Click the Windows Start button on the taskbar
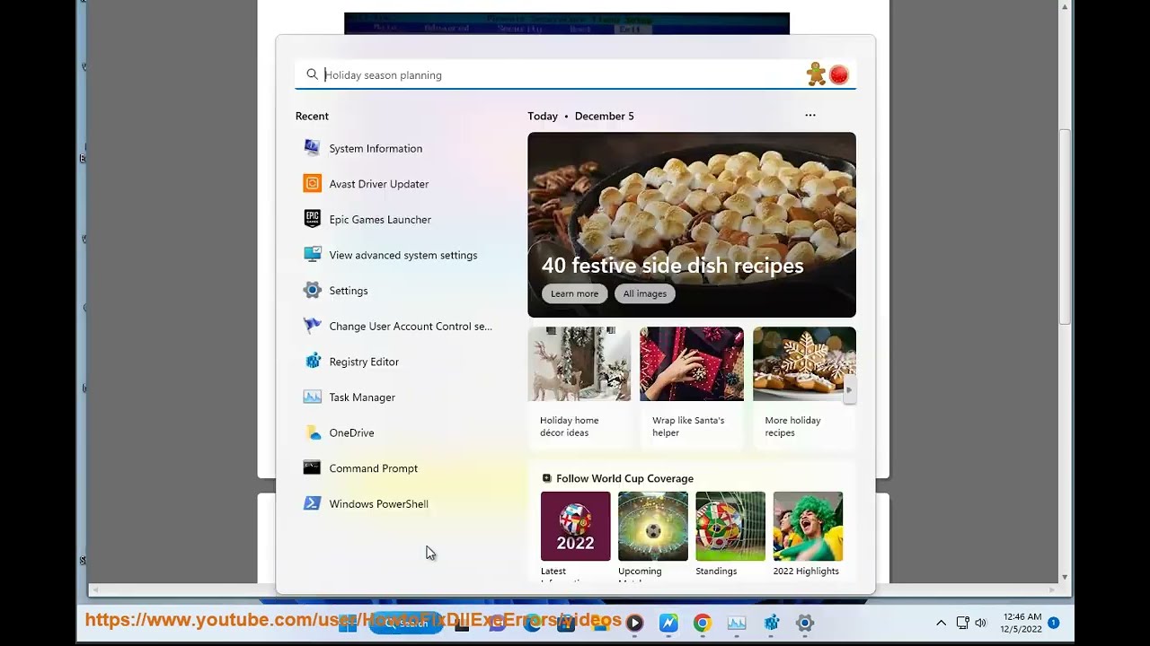 point(349,623)
